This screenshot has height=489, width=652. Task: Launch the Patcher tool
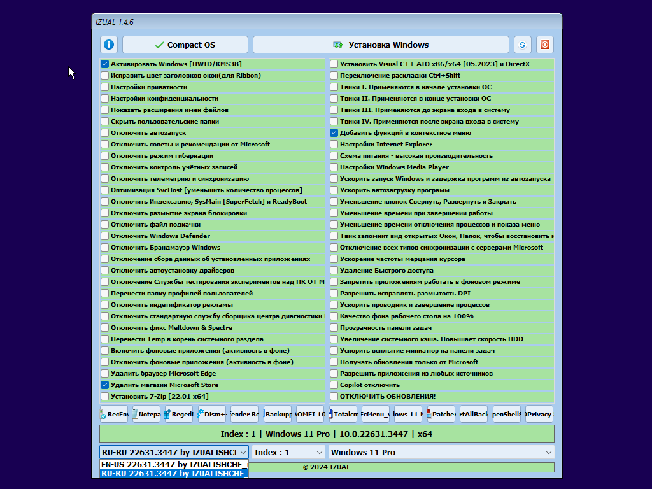[x=441, y=414]
